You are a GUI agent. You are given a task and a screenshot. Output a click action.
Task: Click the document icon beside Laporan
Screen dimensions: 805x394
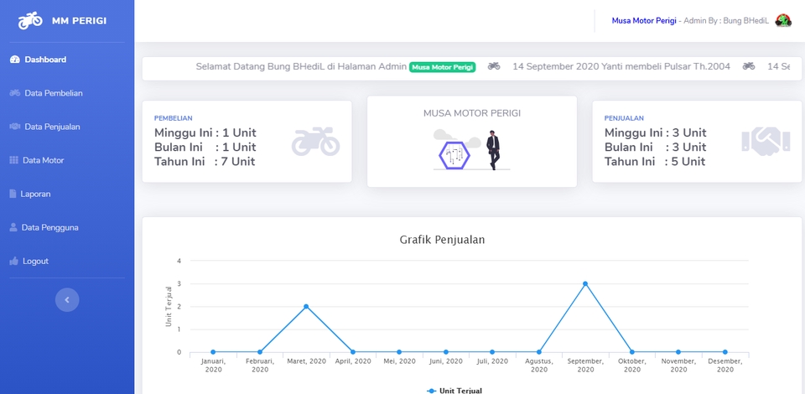coord(13,194)
